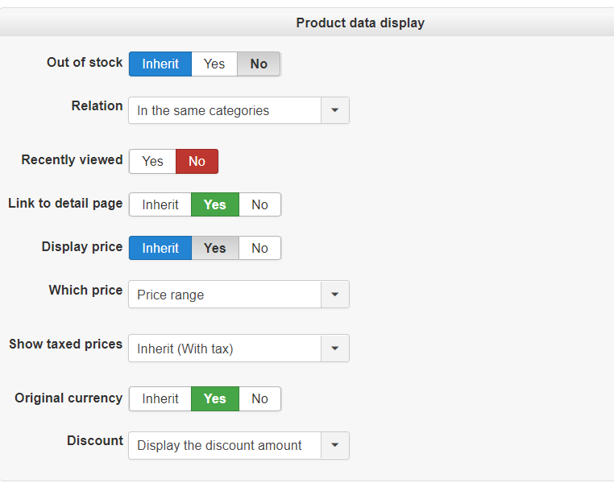
Task: Open Show taxed prices dropdown arrow
Action: (335, 349)
